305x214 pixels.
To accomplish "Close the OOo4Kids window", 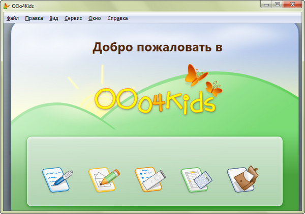I will point(292,4).
